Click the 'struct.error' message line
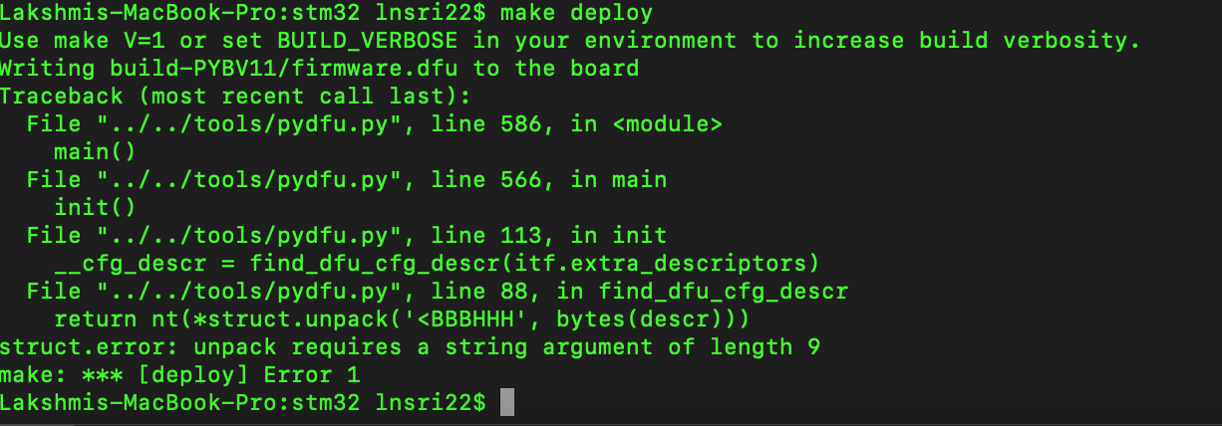Viewport: 1222px width, 426px height. 410,347
